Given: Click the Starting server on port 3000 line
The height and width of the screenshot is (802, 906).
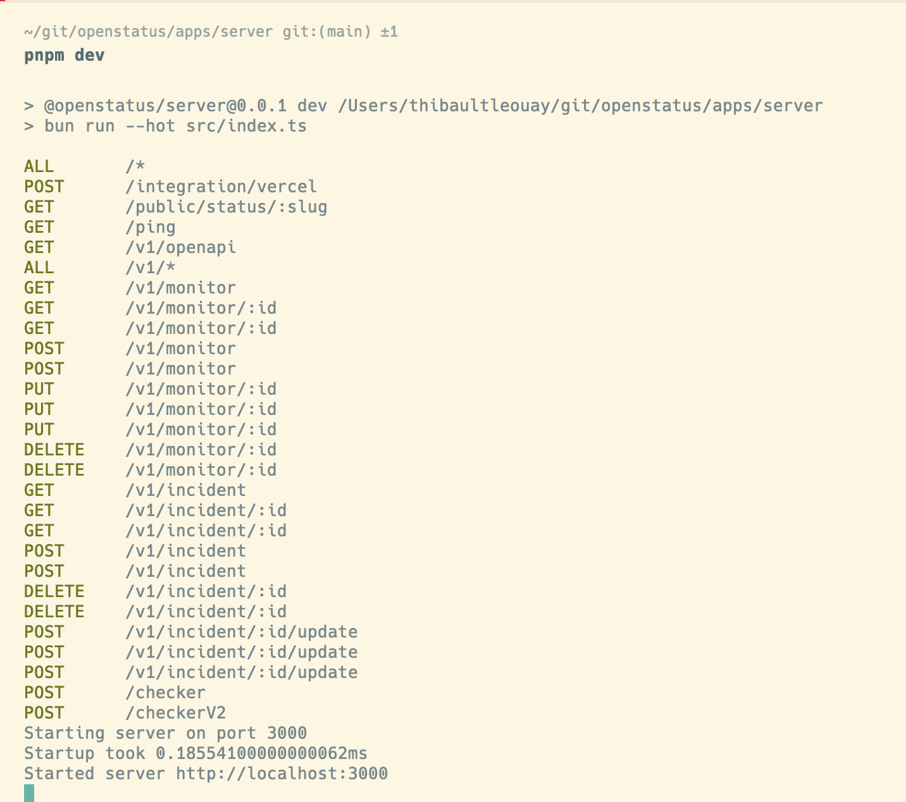Looking at the screenshot, I should coord(165,733).
